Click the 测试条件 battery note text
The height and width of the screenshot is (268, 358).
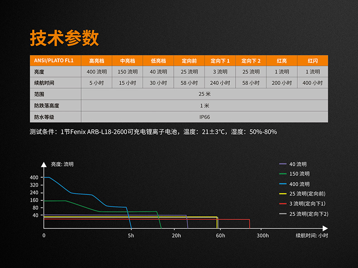(153, 132)
